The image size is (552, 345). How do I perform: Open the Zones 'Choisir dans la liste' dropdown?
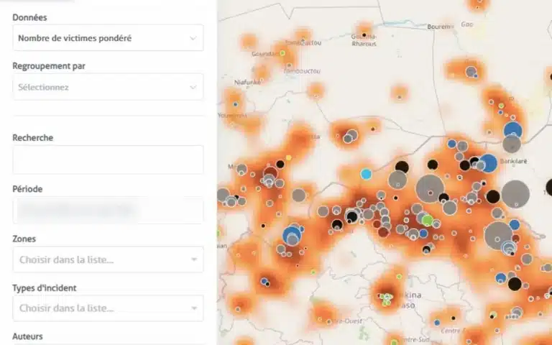[x=108, y=259]
